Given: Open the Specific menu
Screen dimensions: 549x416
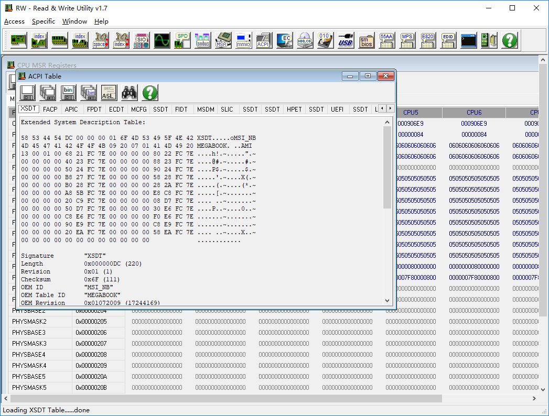Looking at the screenshot, I should (x=44, y=21).
